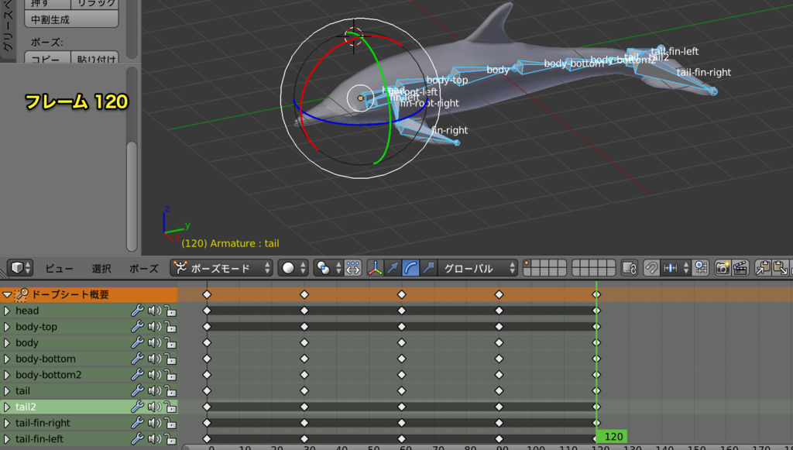793x450 pixels.
Task: Open the ポーズモード mode dropdown
Action: (x=221, y=268)
